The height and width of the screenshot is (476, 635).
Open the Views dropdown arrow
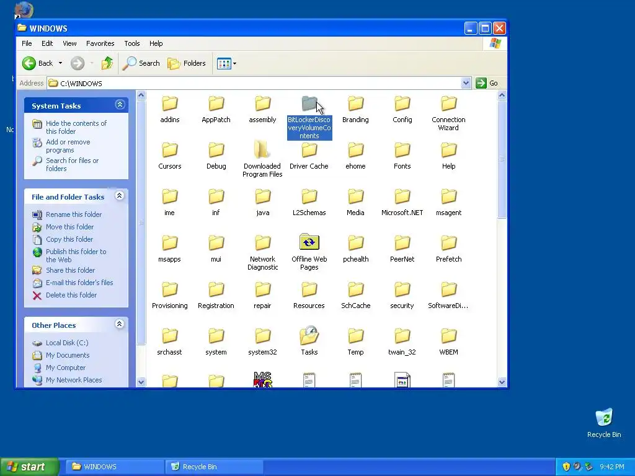(234, 63)
